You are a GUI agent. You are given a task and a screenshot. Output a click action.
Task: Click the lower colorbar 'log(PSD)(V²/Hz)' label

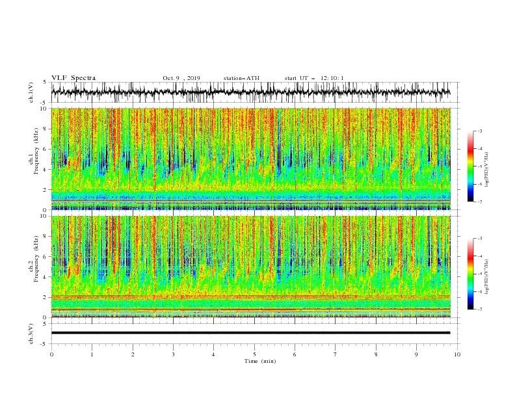point(487,277)
